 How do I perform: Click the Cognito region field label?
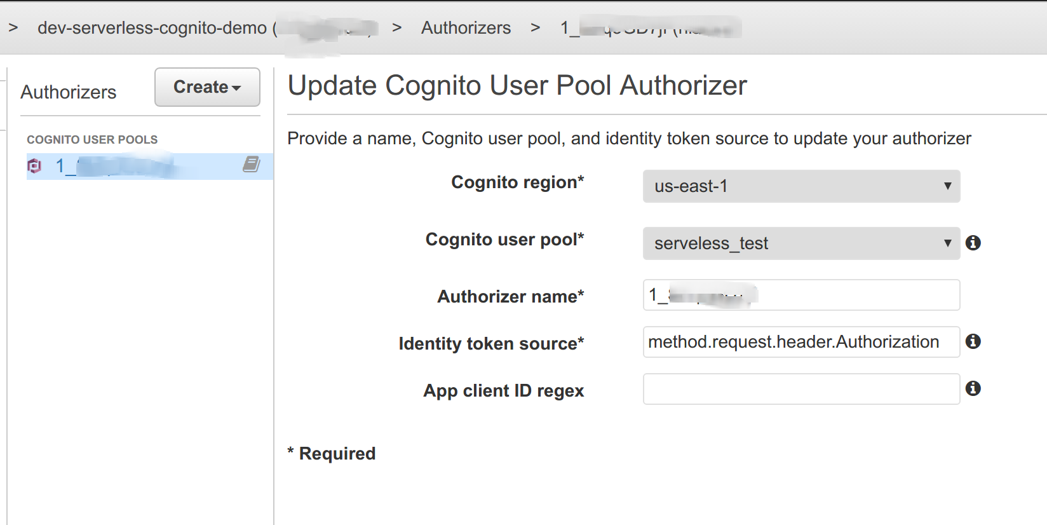point(518,182)
